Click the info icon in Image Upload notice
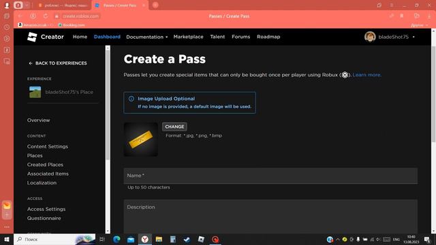This screenshot has height=245, width=436. (131, 99)
